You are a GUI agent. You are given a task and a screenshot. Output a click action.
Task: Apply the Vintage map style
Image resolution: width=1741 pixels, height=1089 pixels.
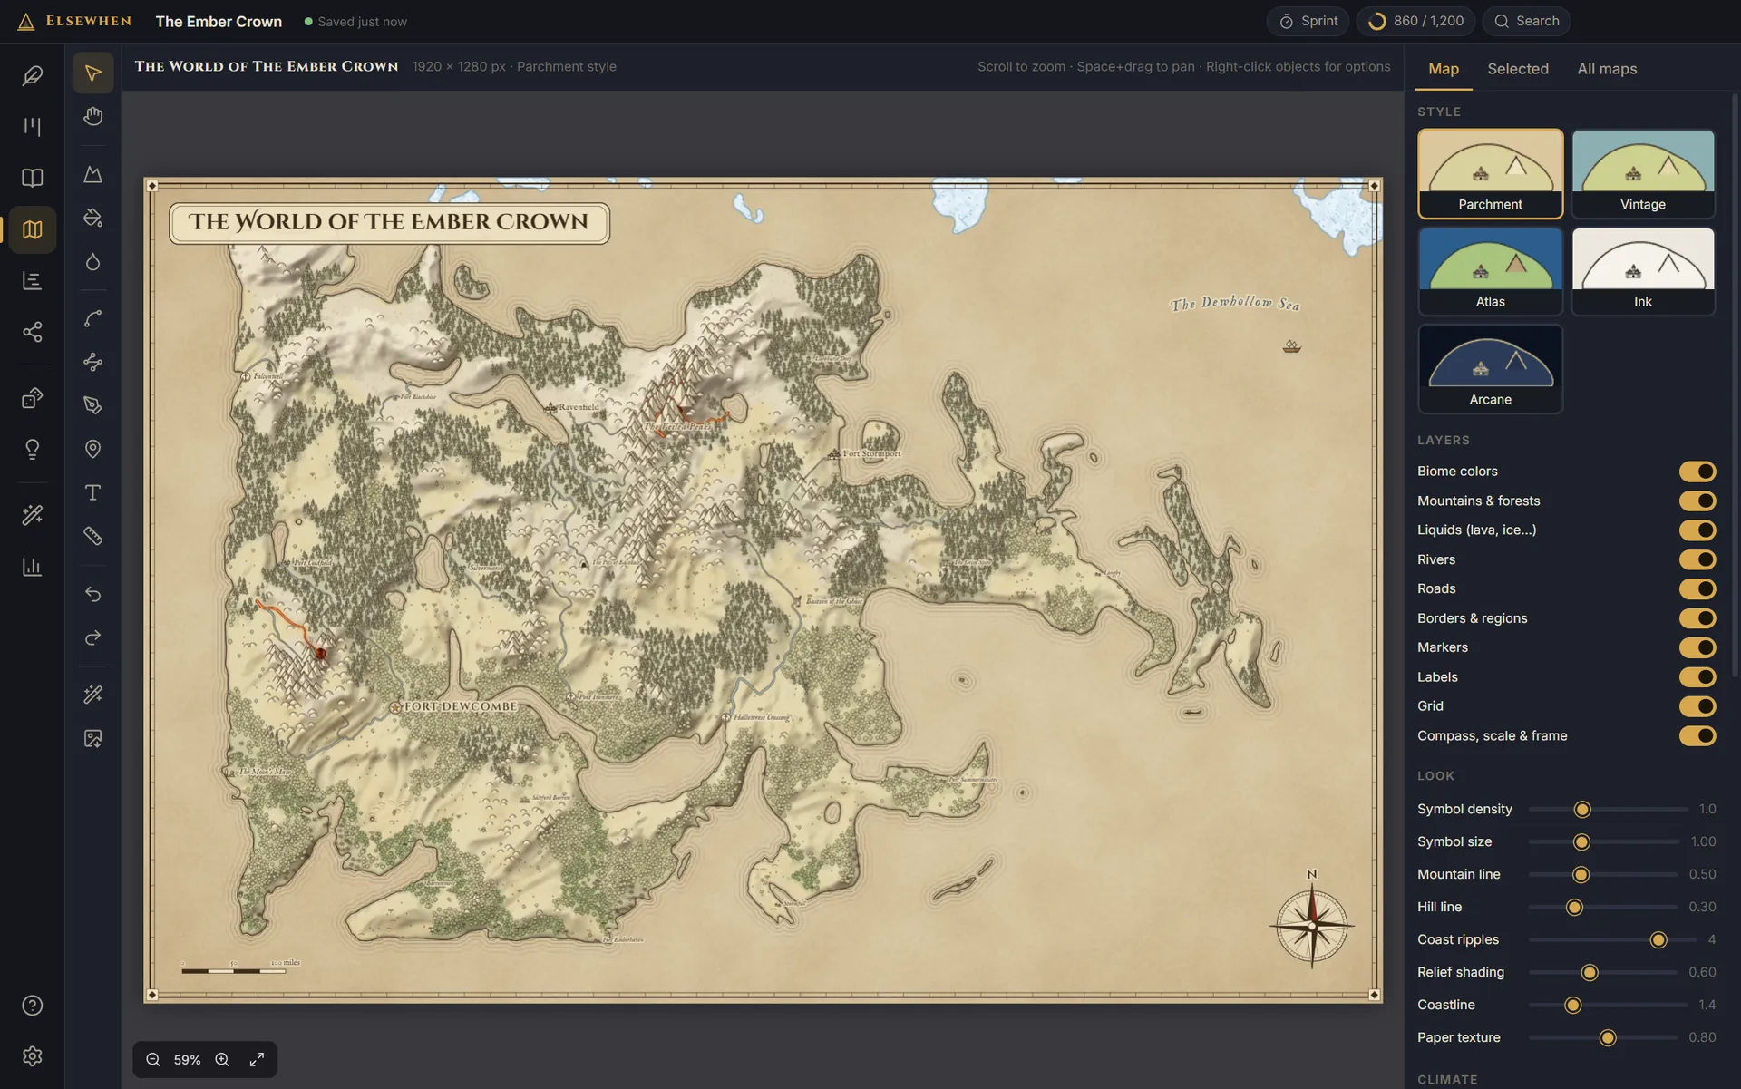coord(1642,173)
